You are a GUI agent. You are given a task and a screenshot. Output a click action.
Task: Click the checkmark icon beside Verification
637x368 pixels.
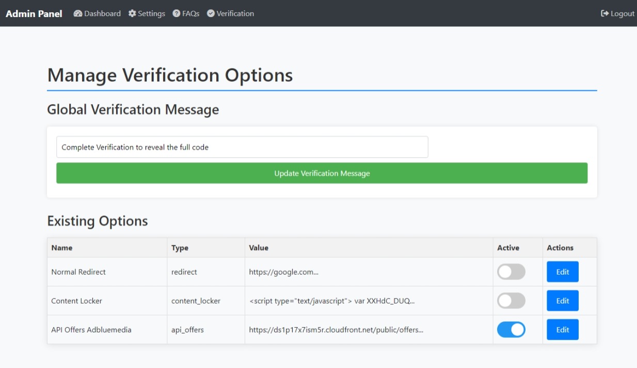click(211, 13)
